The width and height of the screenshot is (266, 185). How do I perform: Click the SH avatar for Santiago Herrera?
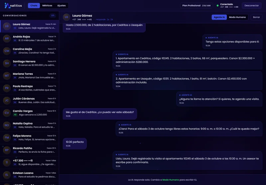(7, 63)
